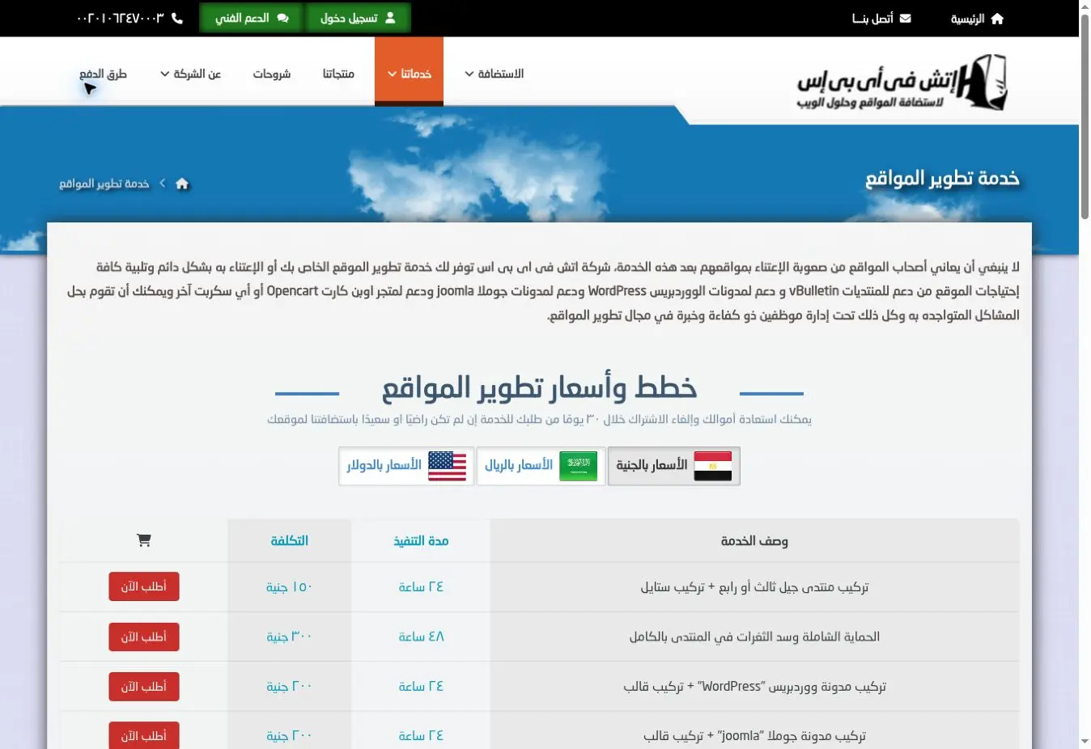
Task: Click the shopping cart column icon
Action: pos(144,540)
